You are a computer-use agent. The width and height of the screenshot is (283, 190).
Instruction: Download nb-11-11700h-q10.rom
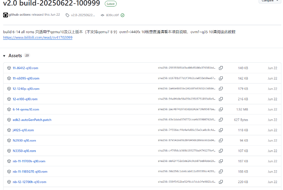point(29,161)
